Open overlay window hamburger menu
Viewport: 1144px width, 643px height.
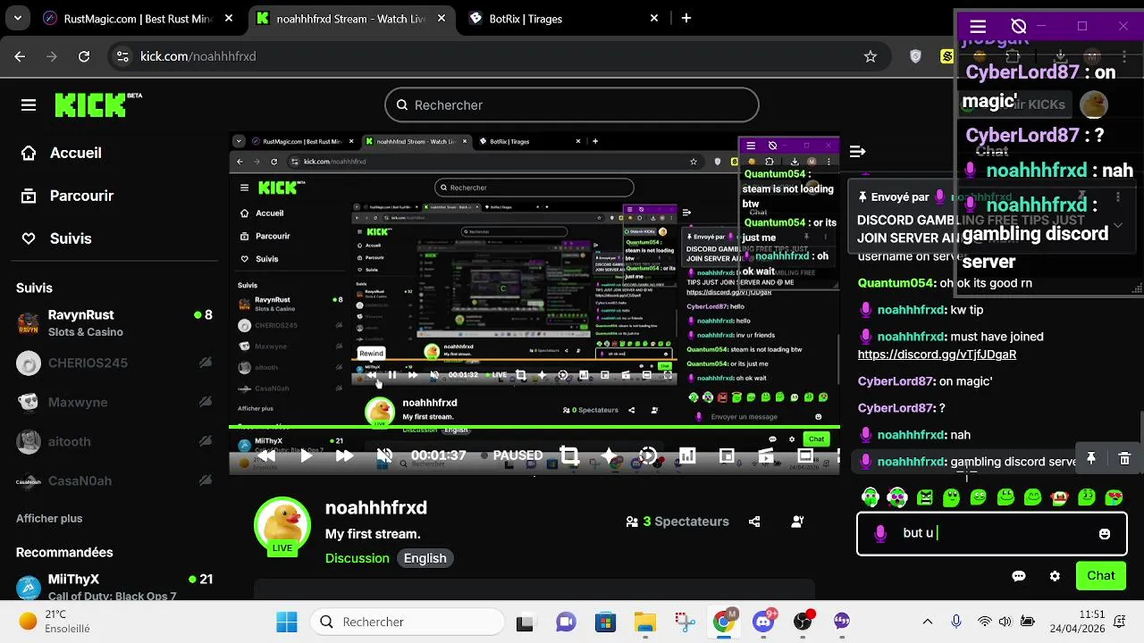pyautogui.click(x=978, y=27)
